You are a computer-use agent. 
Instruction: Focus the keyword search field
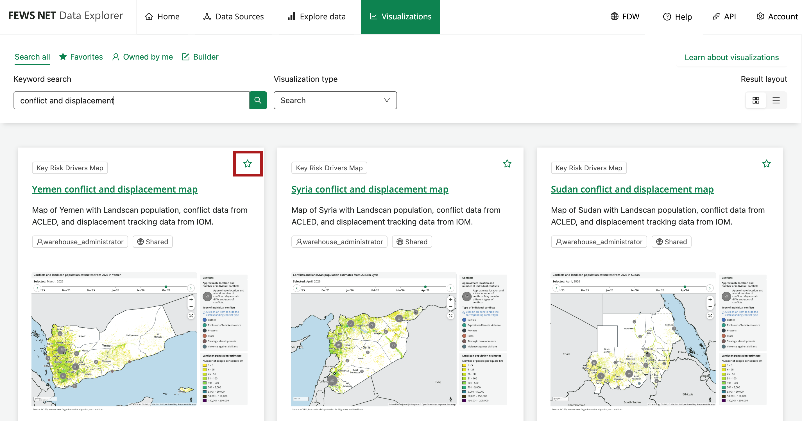click(132, 100)
